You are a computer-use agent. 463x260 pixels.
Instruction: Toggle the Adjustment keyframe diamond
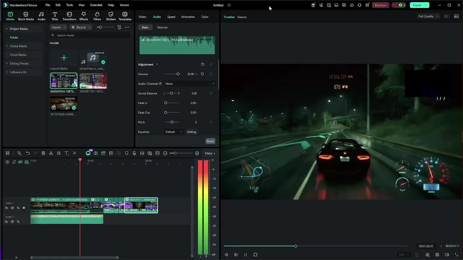click(211, 64)
